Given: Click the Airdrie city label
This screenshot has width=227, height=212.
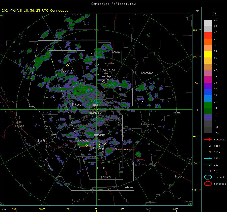Looking at the screenshot, I should (99, 135).
